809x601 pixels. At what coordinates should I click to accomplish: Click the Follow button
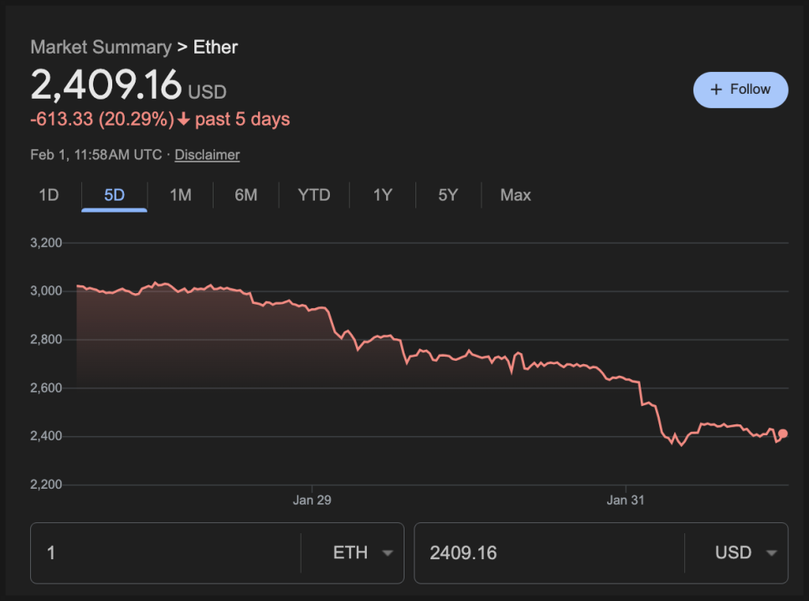coord(740,90)
